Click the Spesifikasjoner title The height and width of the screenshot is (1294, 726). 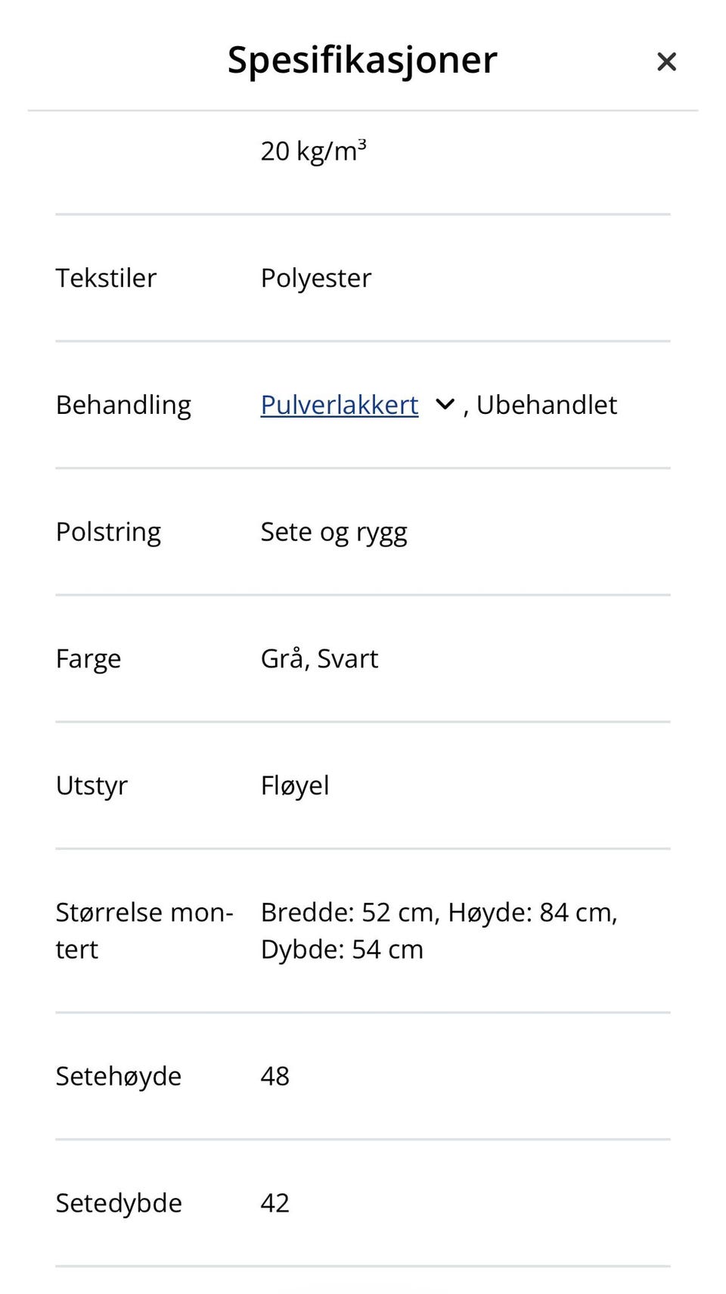click(x=361, y=60)
